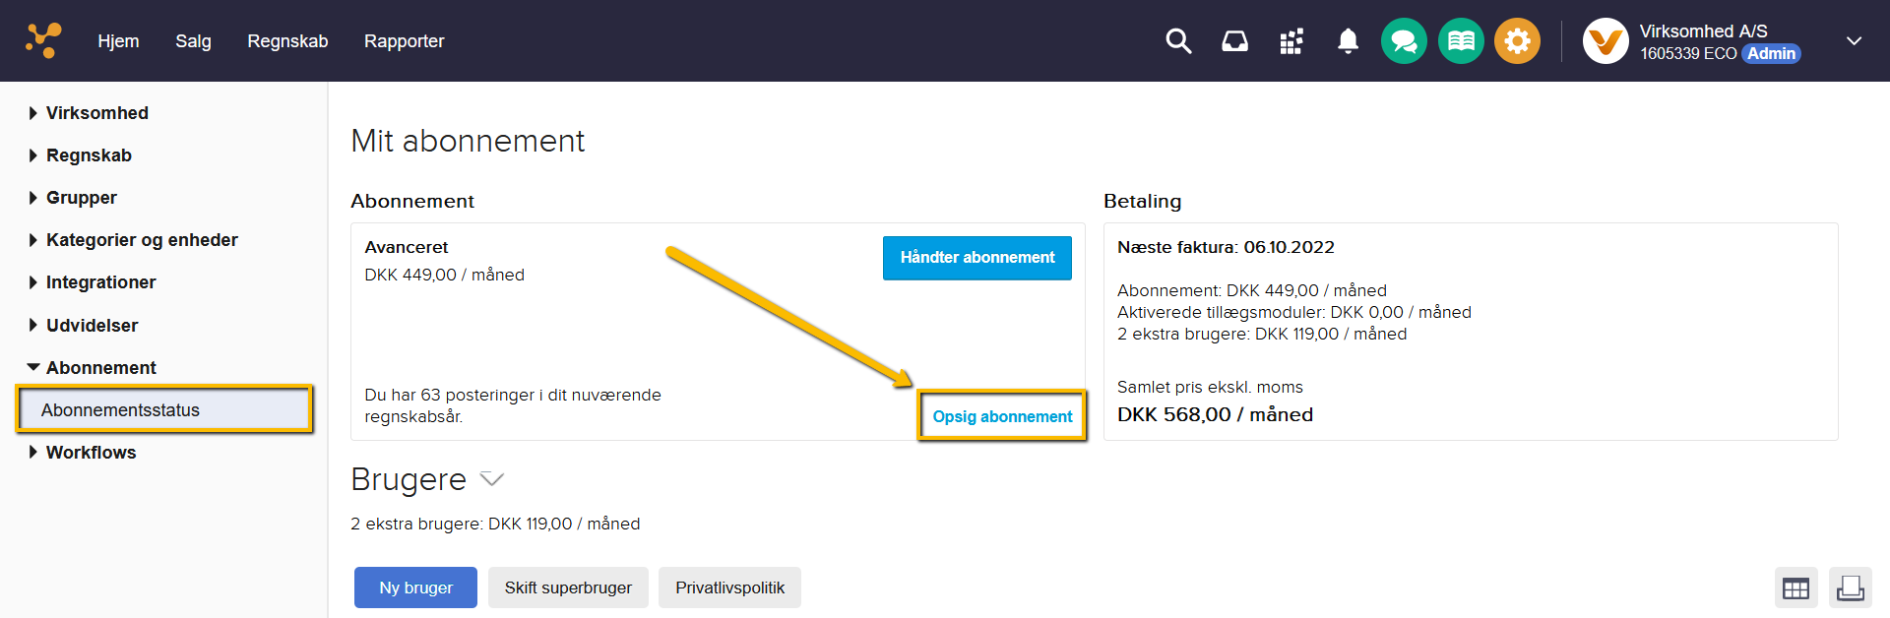
Task: Click the notifications bell icon
Action: click(1348, 41)
